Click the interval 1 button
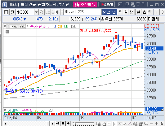 [157, 12]
